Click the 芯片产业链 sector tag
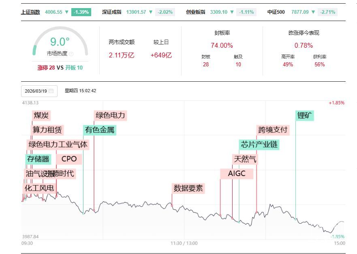The image size is (357, 254). pyautogui.click(x=259, y=144)
